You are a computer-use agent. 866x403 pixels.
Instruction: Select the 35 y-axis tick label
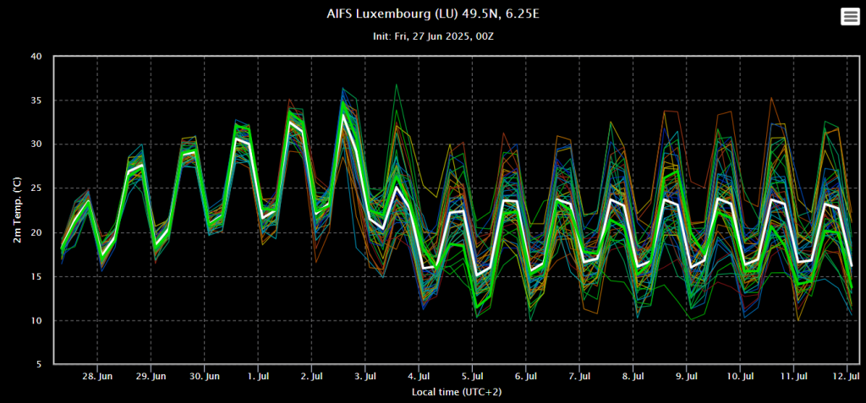(x=36, y=101)
